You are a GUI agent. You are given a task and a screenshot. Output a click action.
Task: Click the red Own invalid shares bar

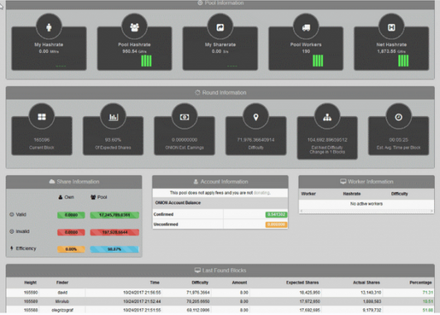(71, 232)
